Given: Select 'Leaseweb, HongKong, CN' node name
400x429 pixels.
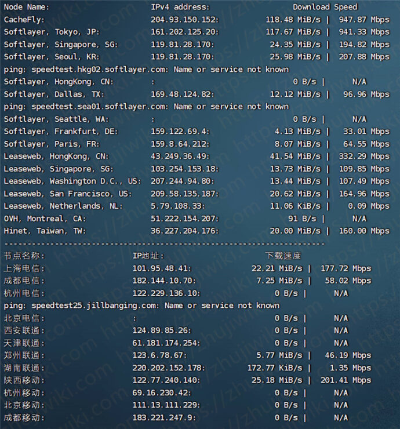Looking at the screenshot, I should click(56, 157).
